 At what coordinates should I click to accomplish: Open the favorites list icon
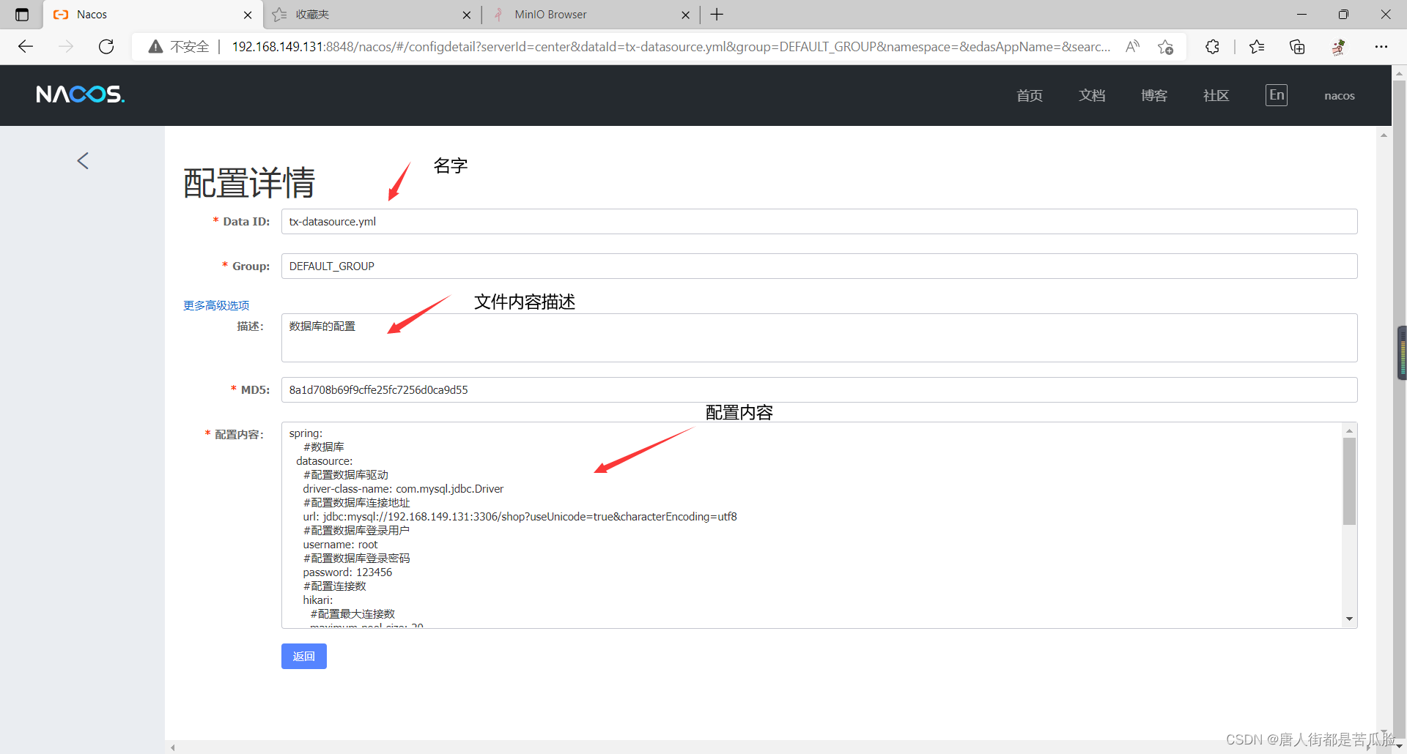click(1257, 47)
